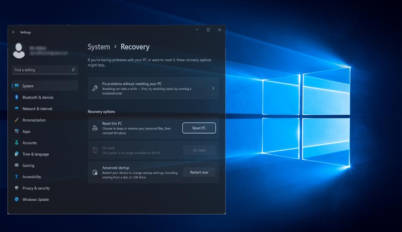
Task: Click the Gaming controller icon
Action: 17,165
